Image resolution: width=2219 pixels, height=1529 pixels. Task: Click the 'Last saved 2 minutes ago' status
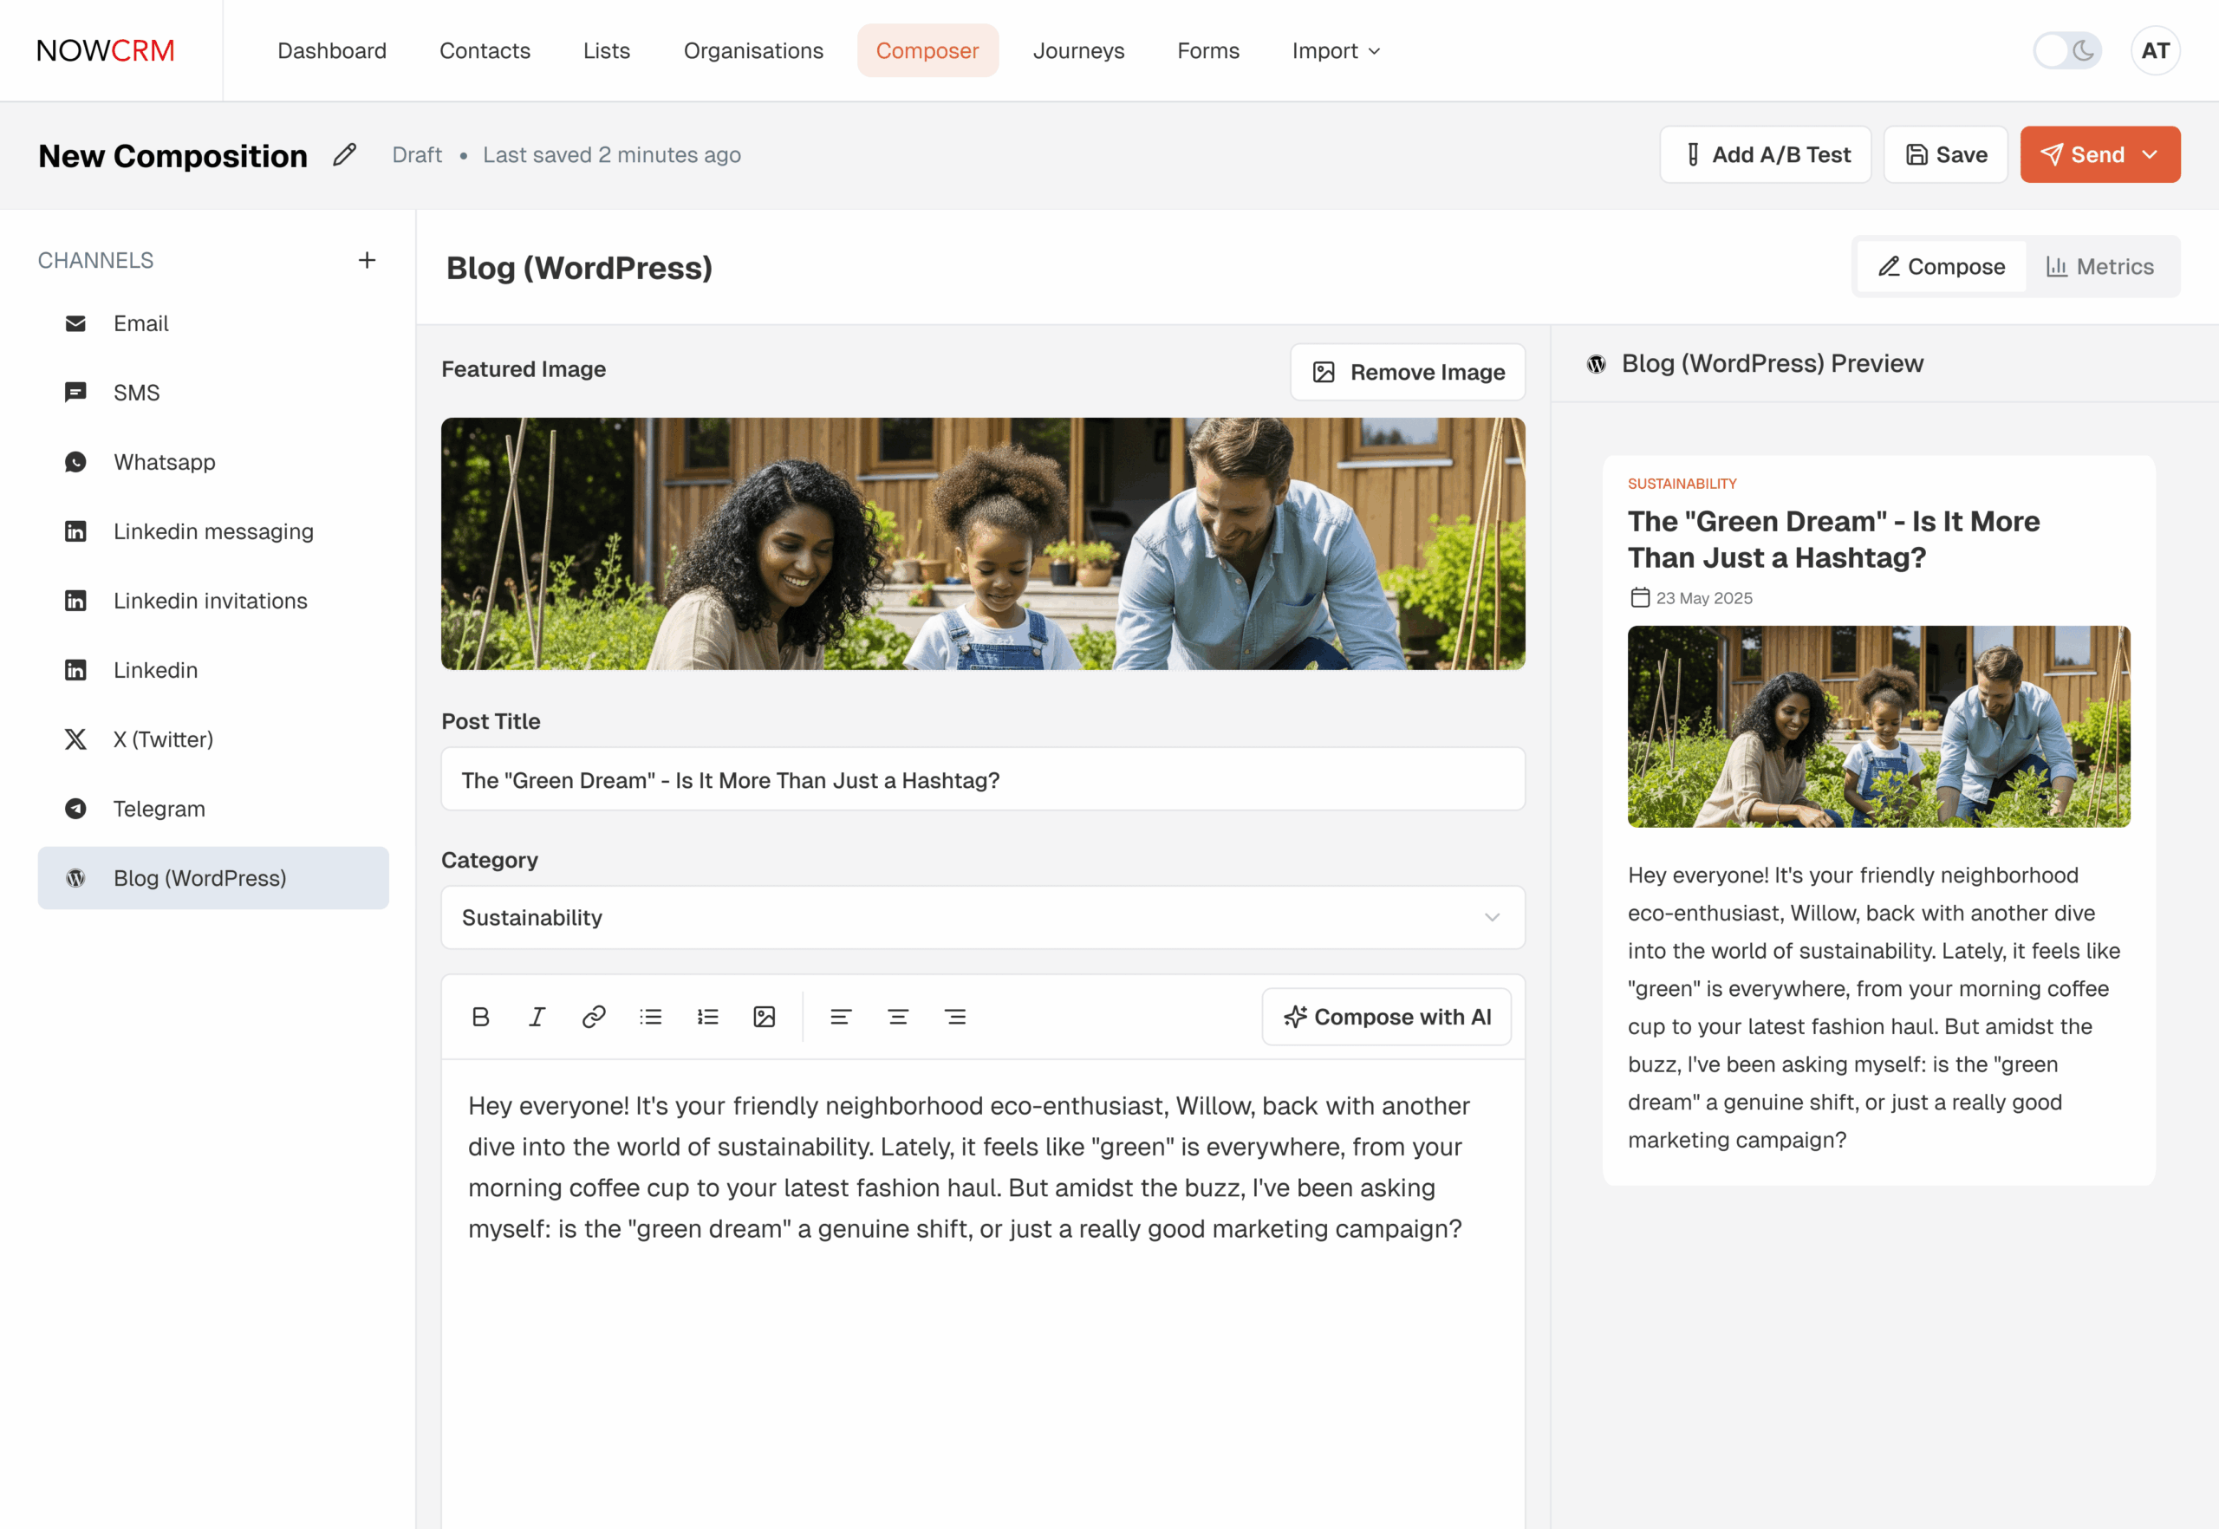pos(611,155)
